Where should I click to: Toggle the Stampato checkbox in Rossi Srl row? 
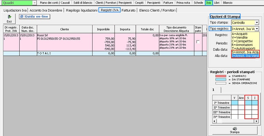coord(198,42)
